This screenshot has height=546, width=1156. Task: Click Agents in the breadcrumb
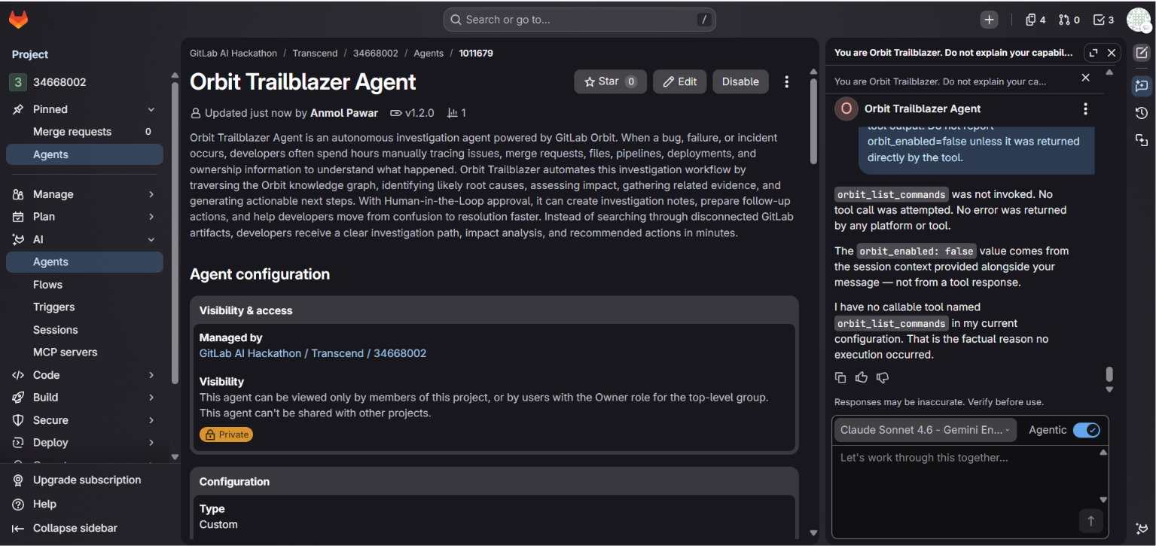tap(429, 53)
